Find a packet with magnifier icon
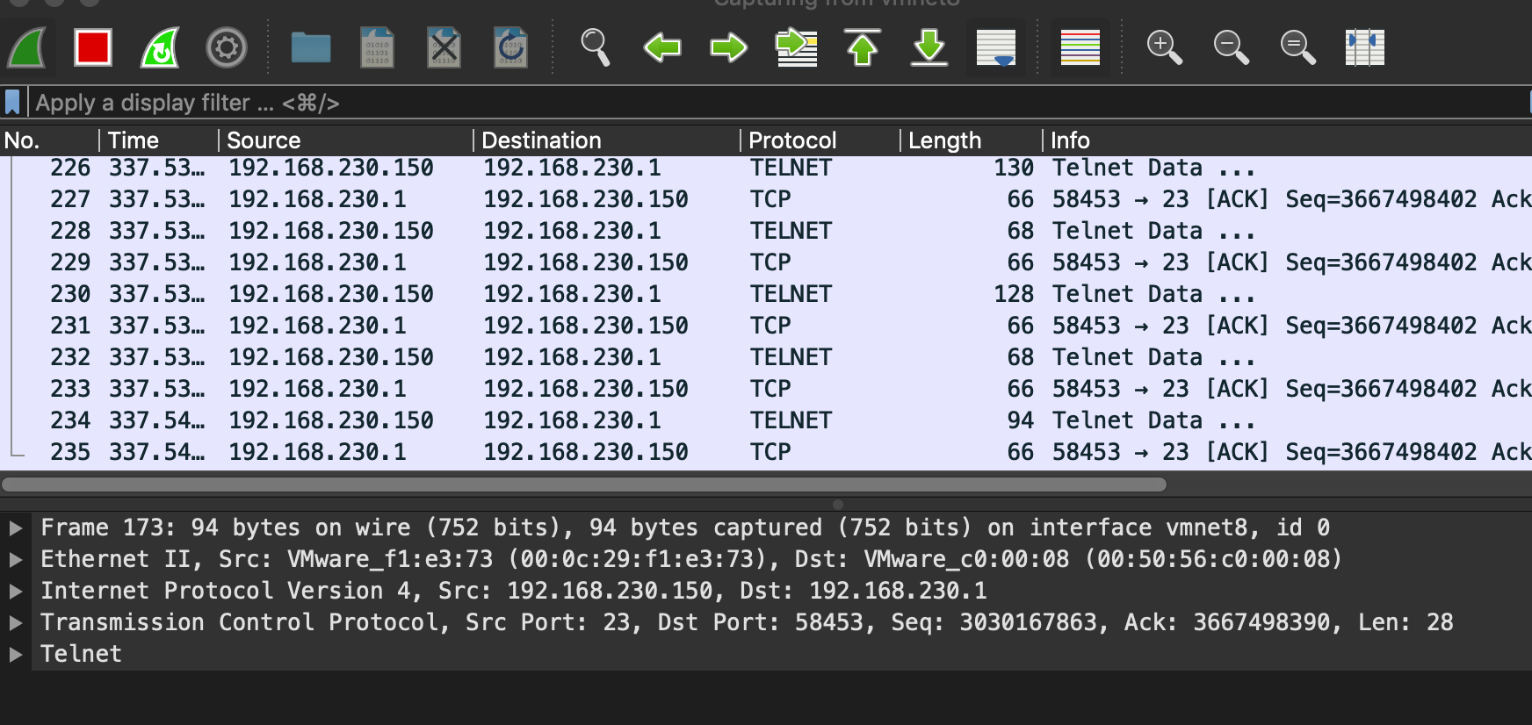Viewport: 1532px width, 725px height. click(596, 47)
